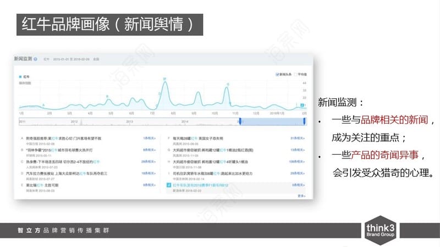Open news item I 司机往奶窝轿车水箱 headline
440x247 pixels.
coord(213,173)
